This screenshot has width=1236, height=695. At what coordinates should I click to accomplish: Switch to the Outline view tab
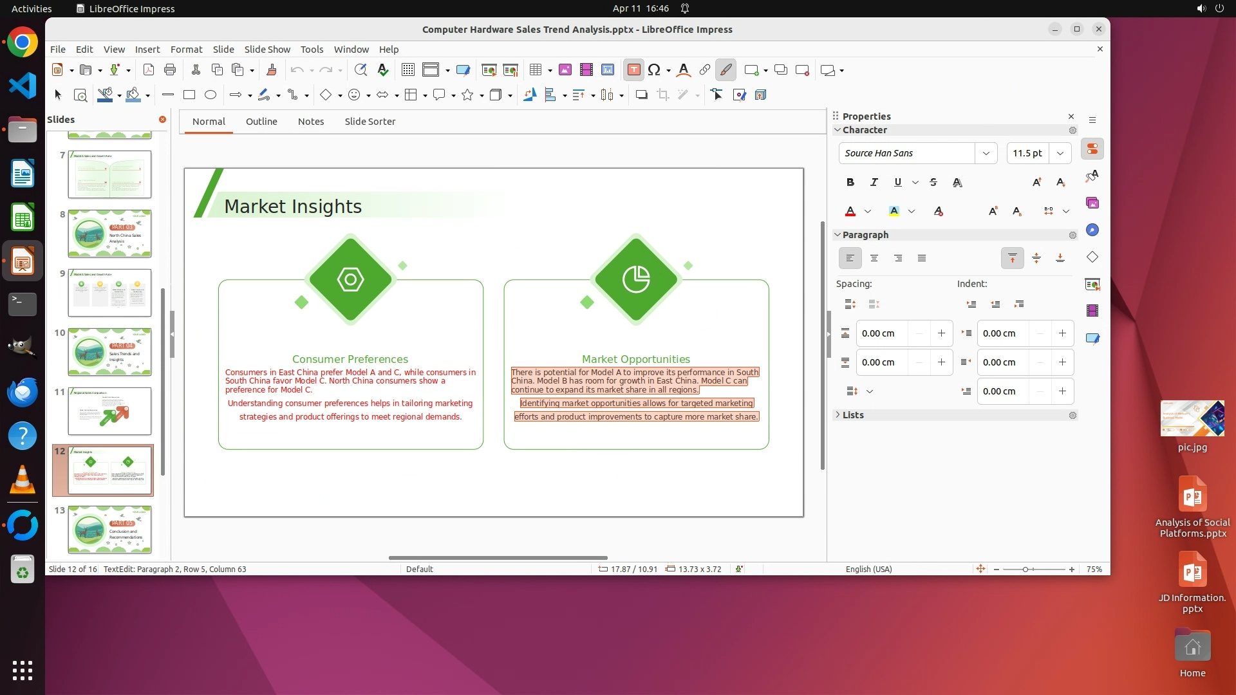[x=261, y=122]
